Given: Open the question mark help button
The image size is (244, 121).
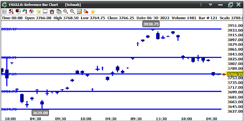Looking at the screenshot, I should (x=201, y=5).
